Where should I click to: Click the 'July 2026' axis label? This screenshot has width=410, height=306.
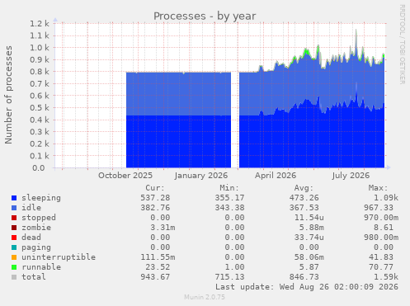(x=351, y=176)
